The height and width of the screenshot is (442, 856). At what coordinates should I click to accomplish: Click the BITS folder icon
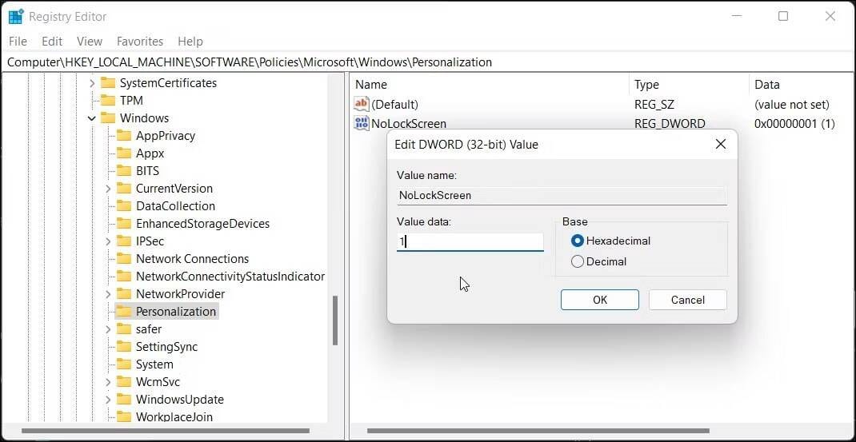pyautogui.click(x=124, y=171)
